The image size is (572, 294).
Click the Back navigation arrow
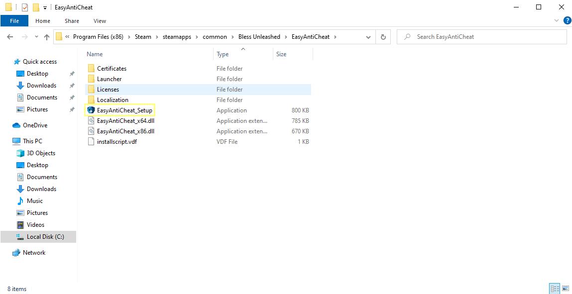coord(10,37)
